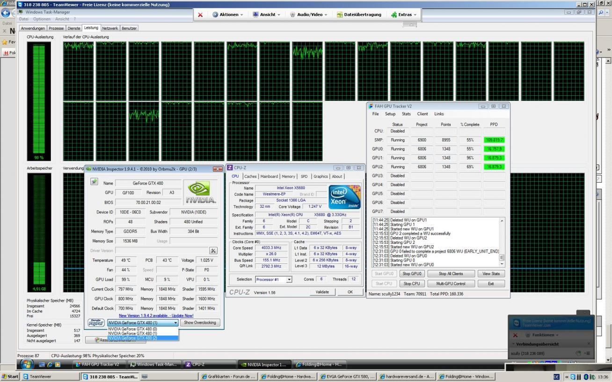This screenshot has width=612, height=382.
Task: Click Validate button in CPU-Z
Action: click(322, 292)
